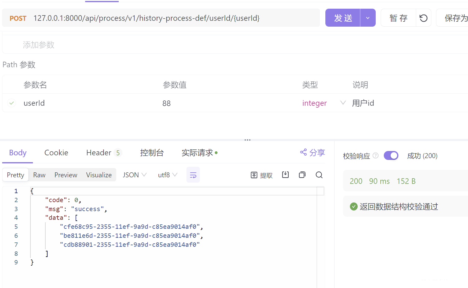The width and height of the screenshot is (468, 288).
Task: Click the reset/revert request icon
Action: pos(424,18)
